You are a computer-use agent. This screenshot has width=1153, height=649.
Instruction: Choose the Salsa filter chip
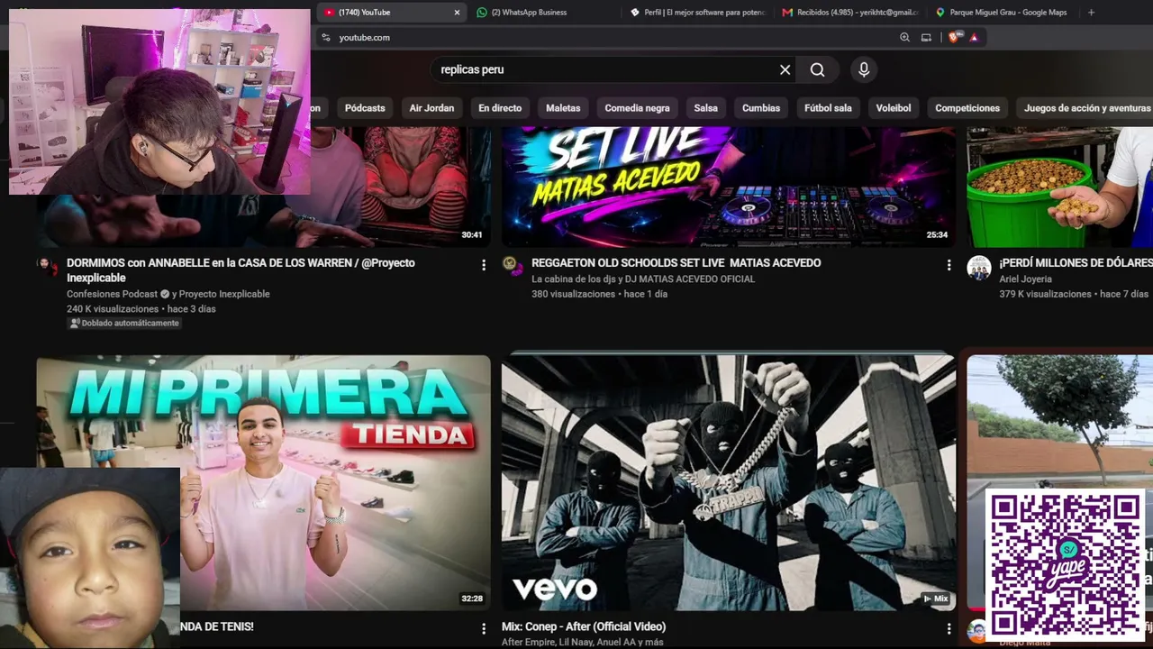[705, 108]
